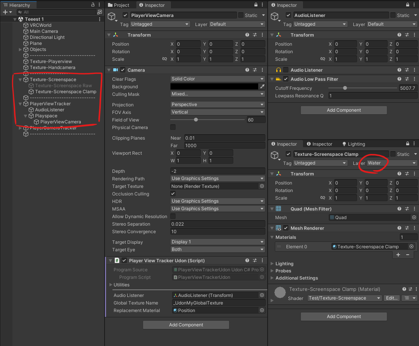The height and width of the screenshot is (346, 419).
Task: Click the Far clipping plane input field
Action: coord(224,145)
